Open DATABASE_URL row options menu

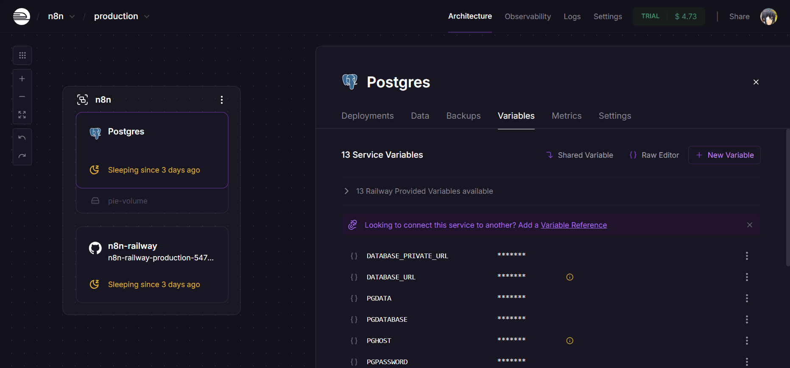pyautogui.click(x=747, y=277)
